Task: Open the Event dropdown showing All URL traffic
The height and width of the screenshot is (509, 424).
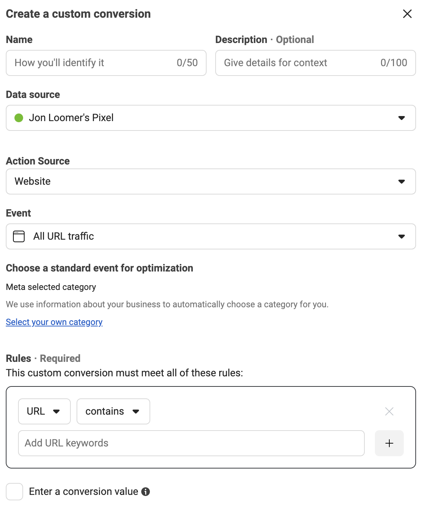Action: pos(402,236)
